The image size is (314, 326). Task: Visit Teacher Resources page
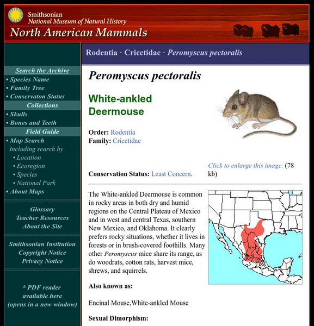(x=42, y=218)
